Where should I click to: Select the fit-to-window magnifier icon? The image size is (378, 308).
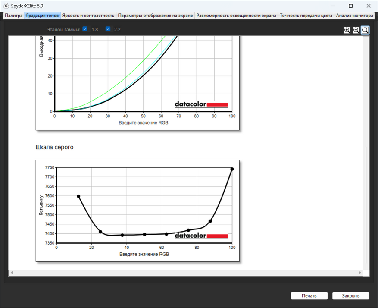pyautogui.click(x=365, y=30)
